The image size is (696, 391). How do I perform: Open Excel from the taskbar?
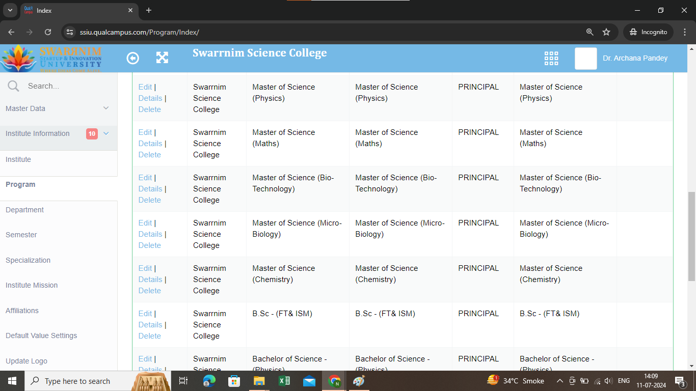284,381
